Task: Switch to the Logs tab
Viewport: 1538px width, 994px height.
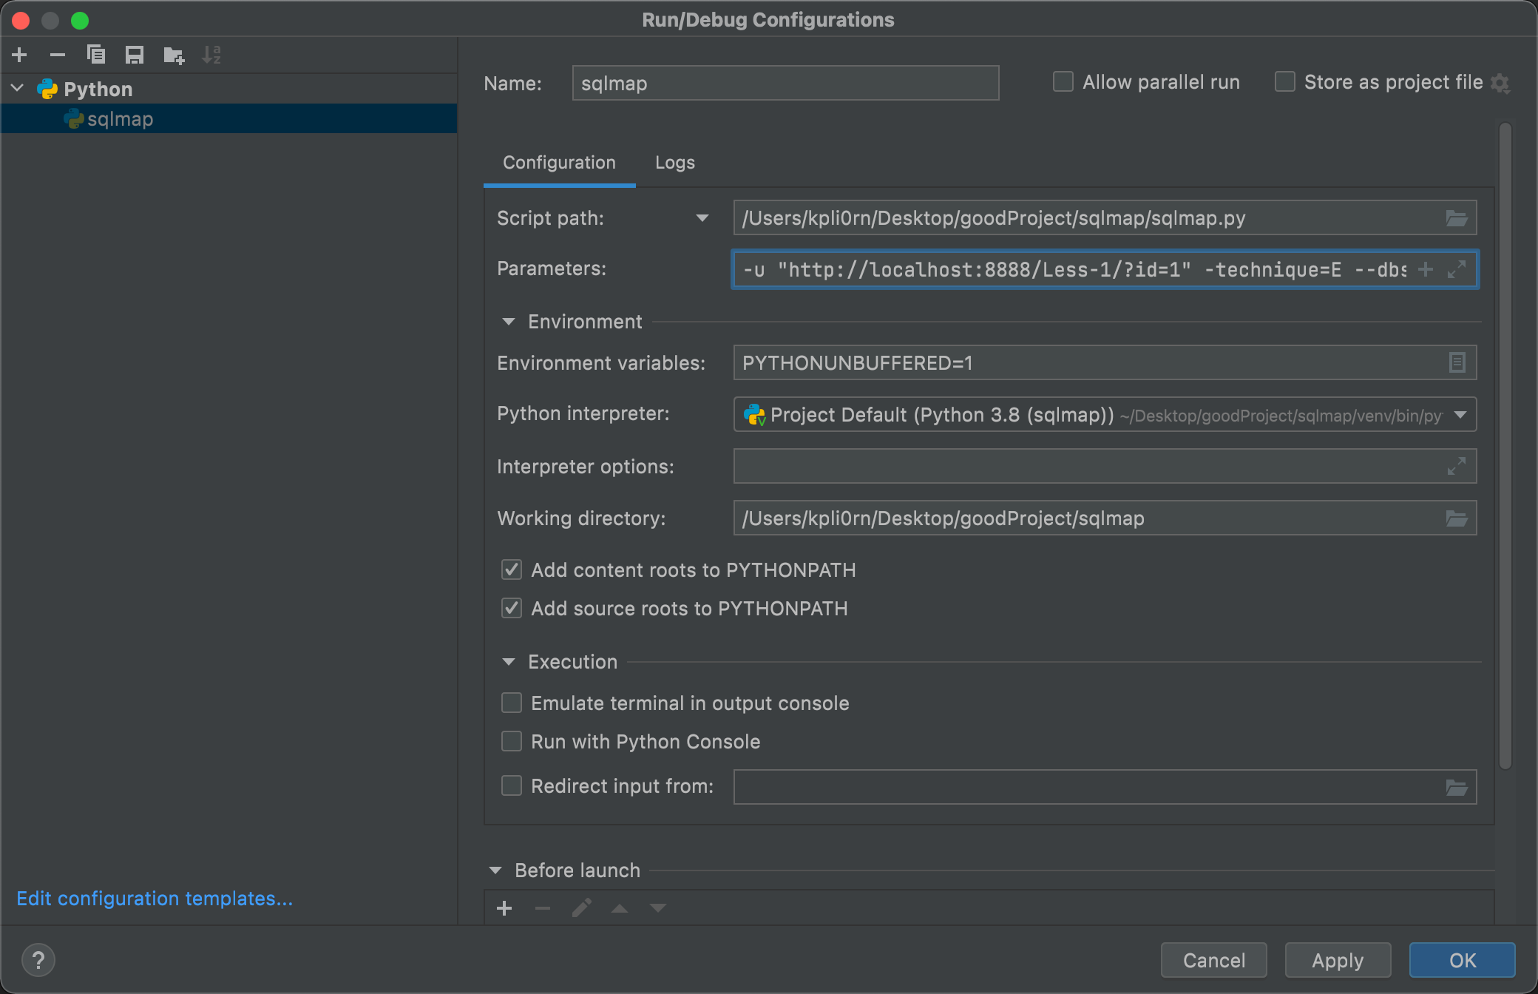Action: [674, 163]
